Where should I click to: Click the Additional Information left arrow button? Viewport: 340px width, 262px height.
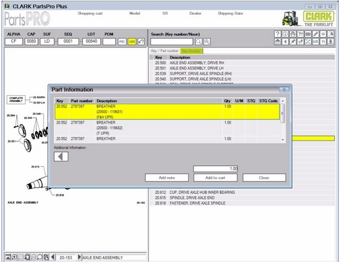pos(61,157)
